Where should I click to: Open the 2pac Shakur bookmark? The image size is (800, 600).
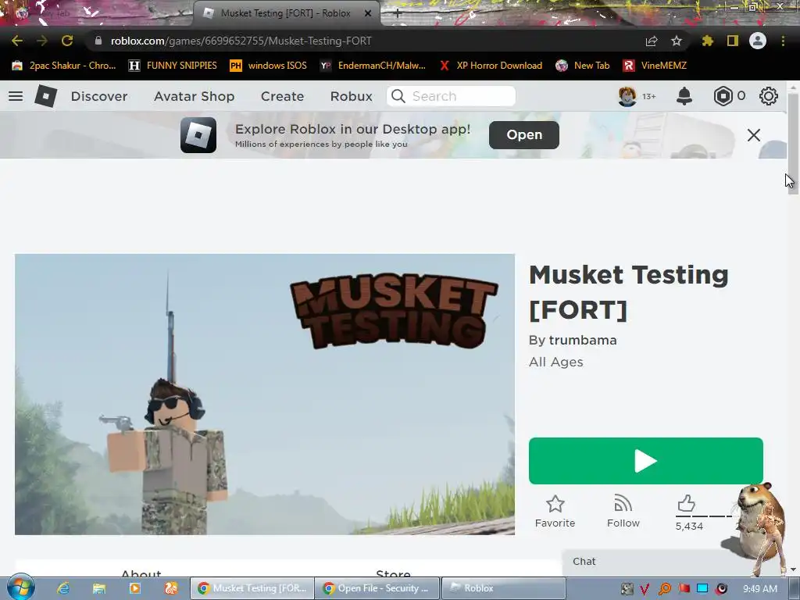[64, 66]
